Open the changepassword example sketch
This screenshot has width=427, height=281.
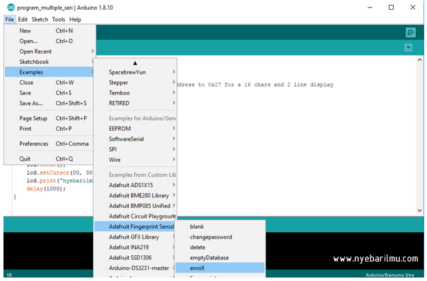pyautogui.click(x=220, y=237)
